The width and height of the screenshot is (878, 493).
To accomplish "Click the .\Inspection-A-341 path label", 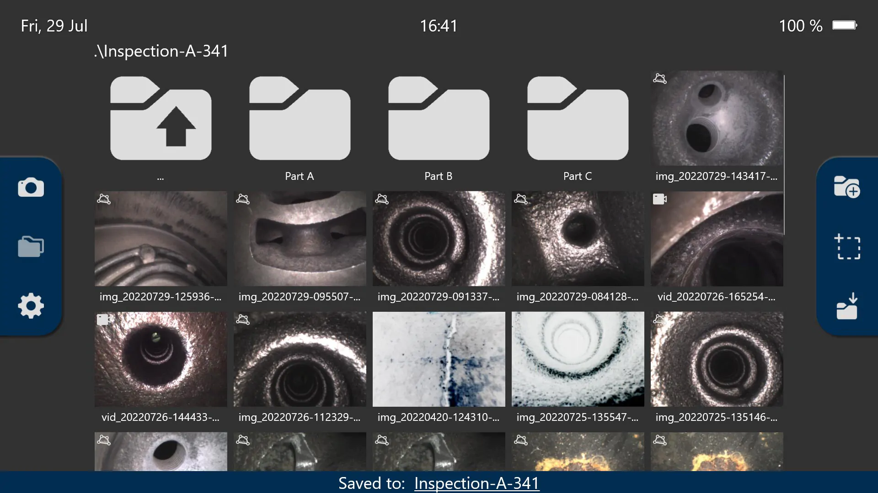I will click(x=161, y=51).
